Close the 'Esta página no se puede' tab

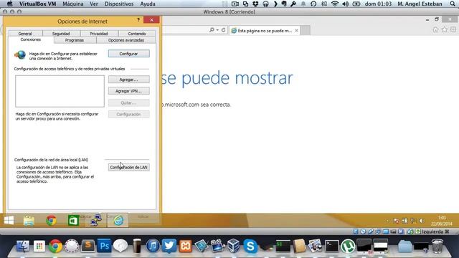(x=296, y=30)
